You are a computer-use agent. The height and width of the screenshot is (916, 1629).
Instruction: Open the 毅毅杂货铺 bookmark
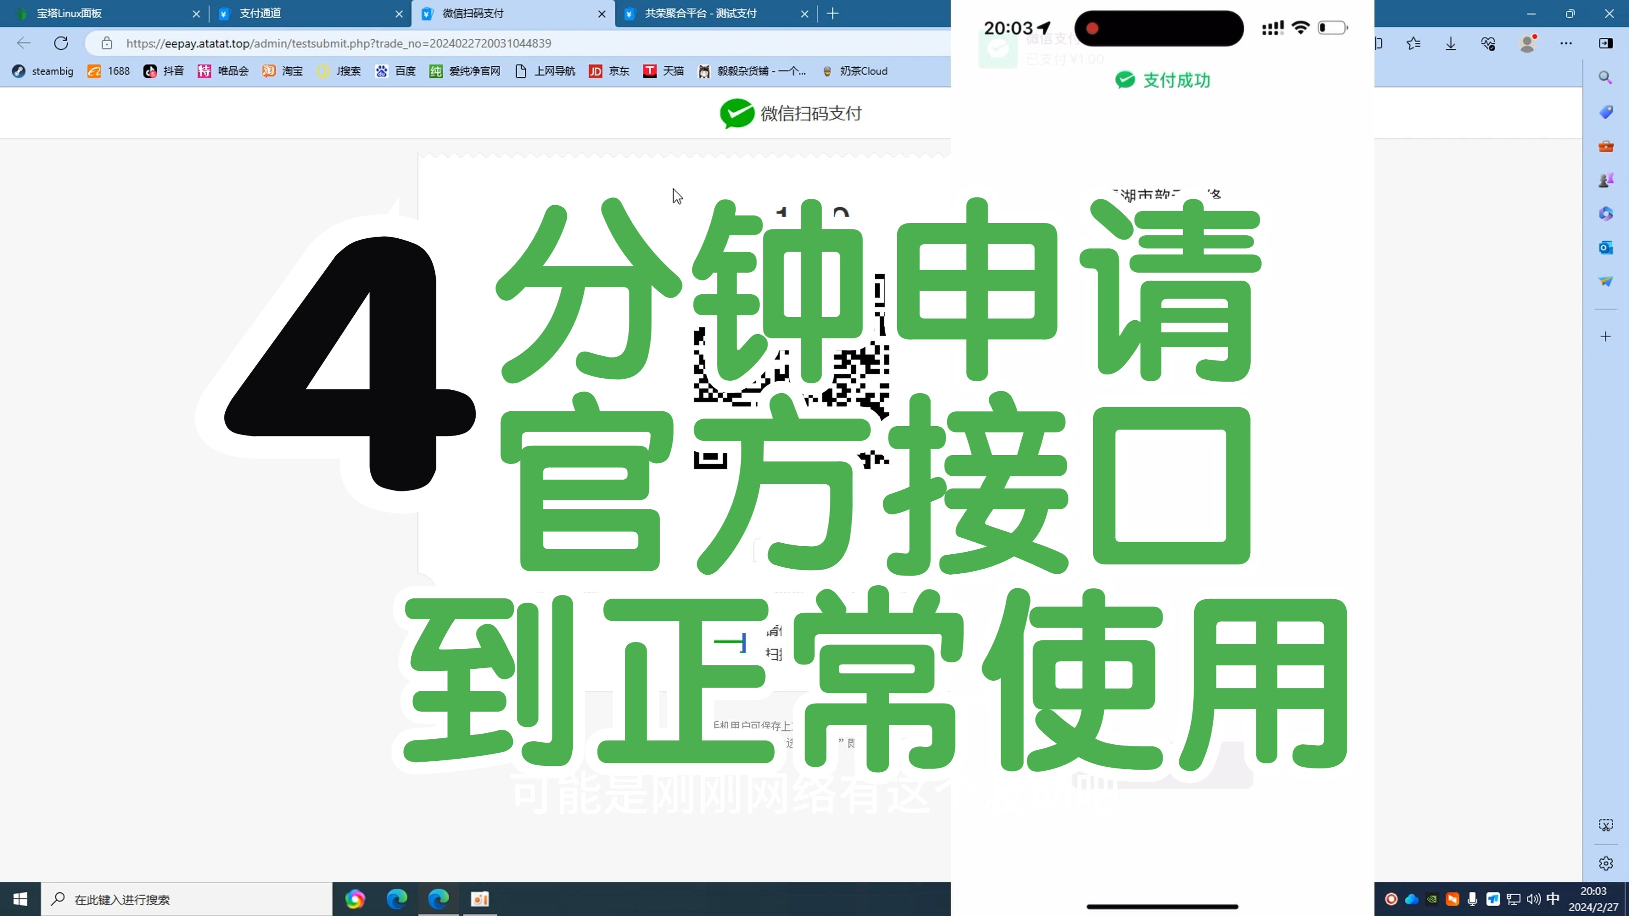click(751, 71)
